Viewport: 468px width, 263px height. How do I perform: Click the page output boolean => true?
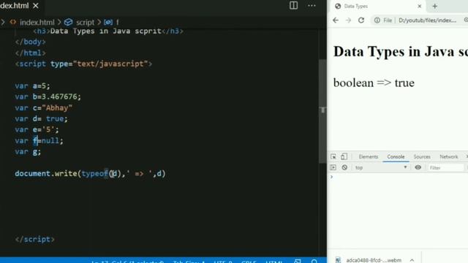point(374,83)
